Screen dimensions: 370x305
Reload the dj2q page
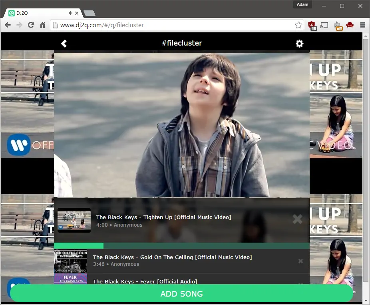(31, 25)
